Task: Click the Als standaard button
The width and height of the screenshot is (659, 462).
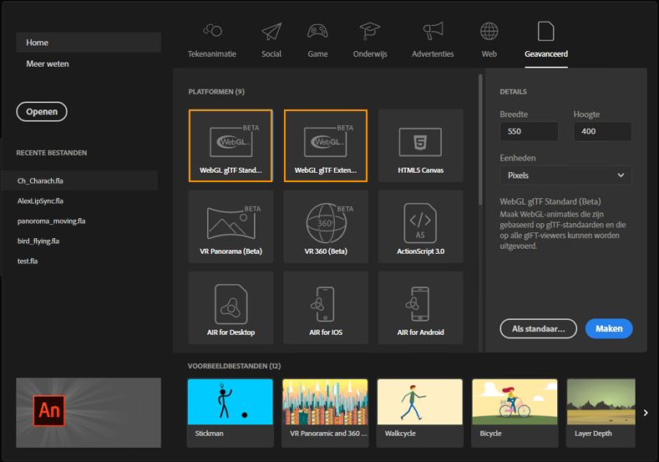Action: point(539,328)
